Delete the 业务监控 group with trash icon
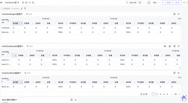The height and width of the screenshot is (103, 188). 25,8
